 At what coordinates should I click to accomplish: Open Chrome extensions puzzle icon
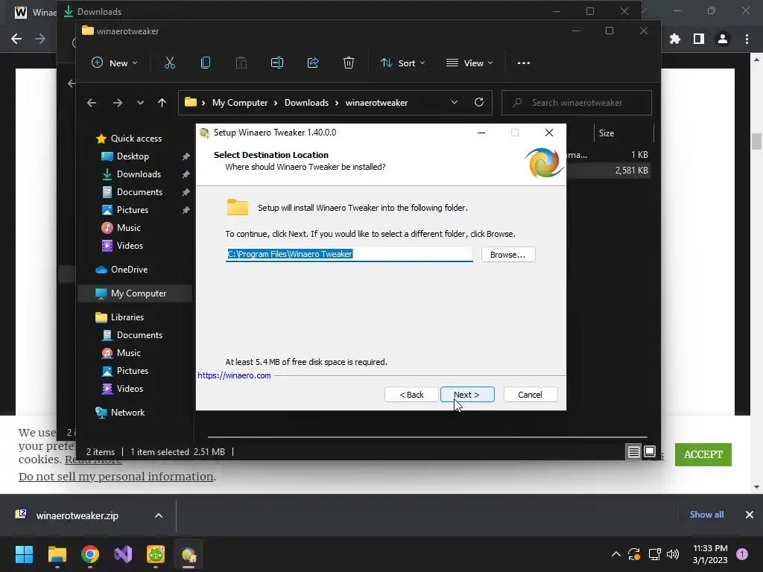pos(675,39)
